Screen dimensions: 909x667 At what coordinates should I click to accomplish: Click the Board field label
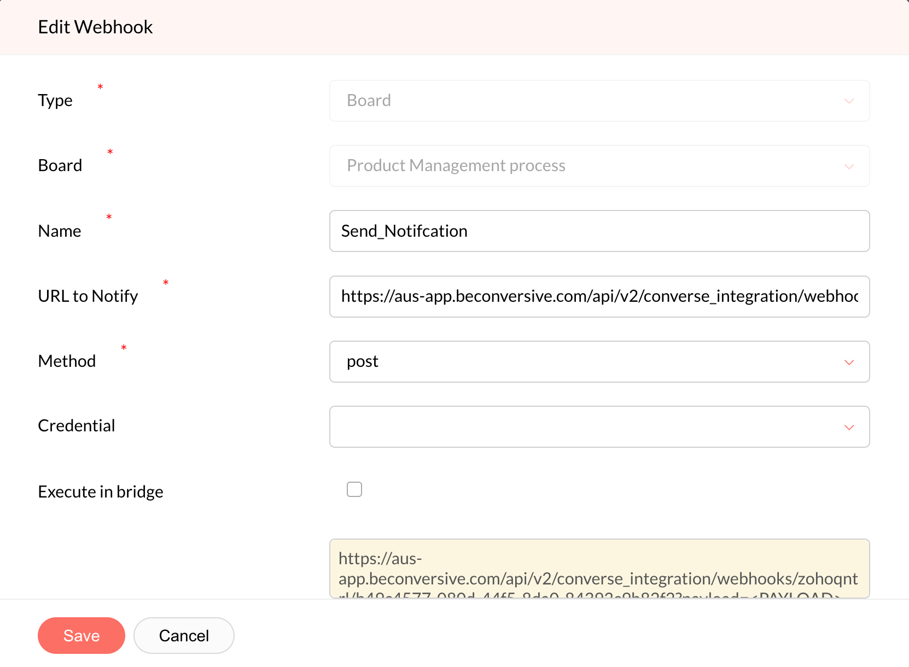pyautogui.click(x=60, y=165)
